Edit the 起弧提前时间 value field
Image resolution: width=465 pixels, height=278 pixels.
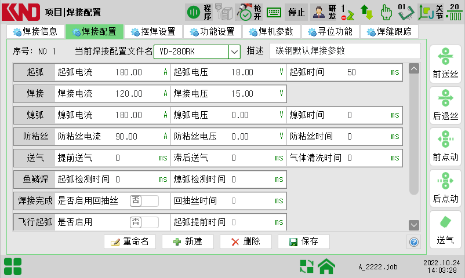point(234,222)
